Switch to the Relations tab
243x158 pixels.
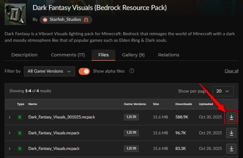[x=169, y=55]
